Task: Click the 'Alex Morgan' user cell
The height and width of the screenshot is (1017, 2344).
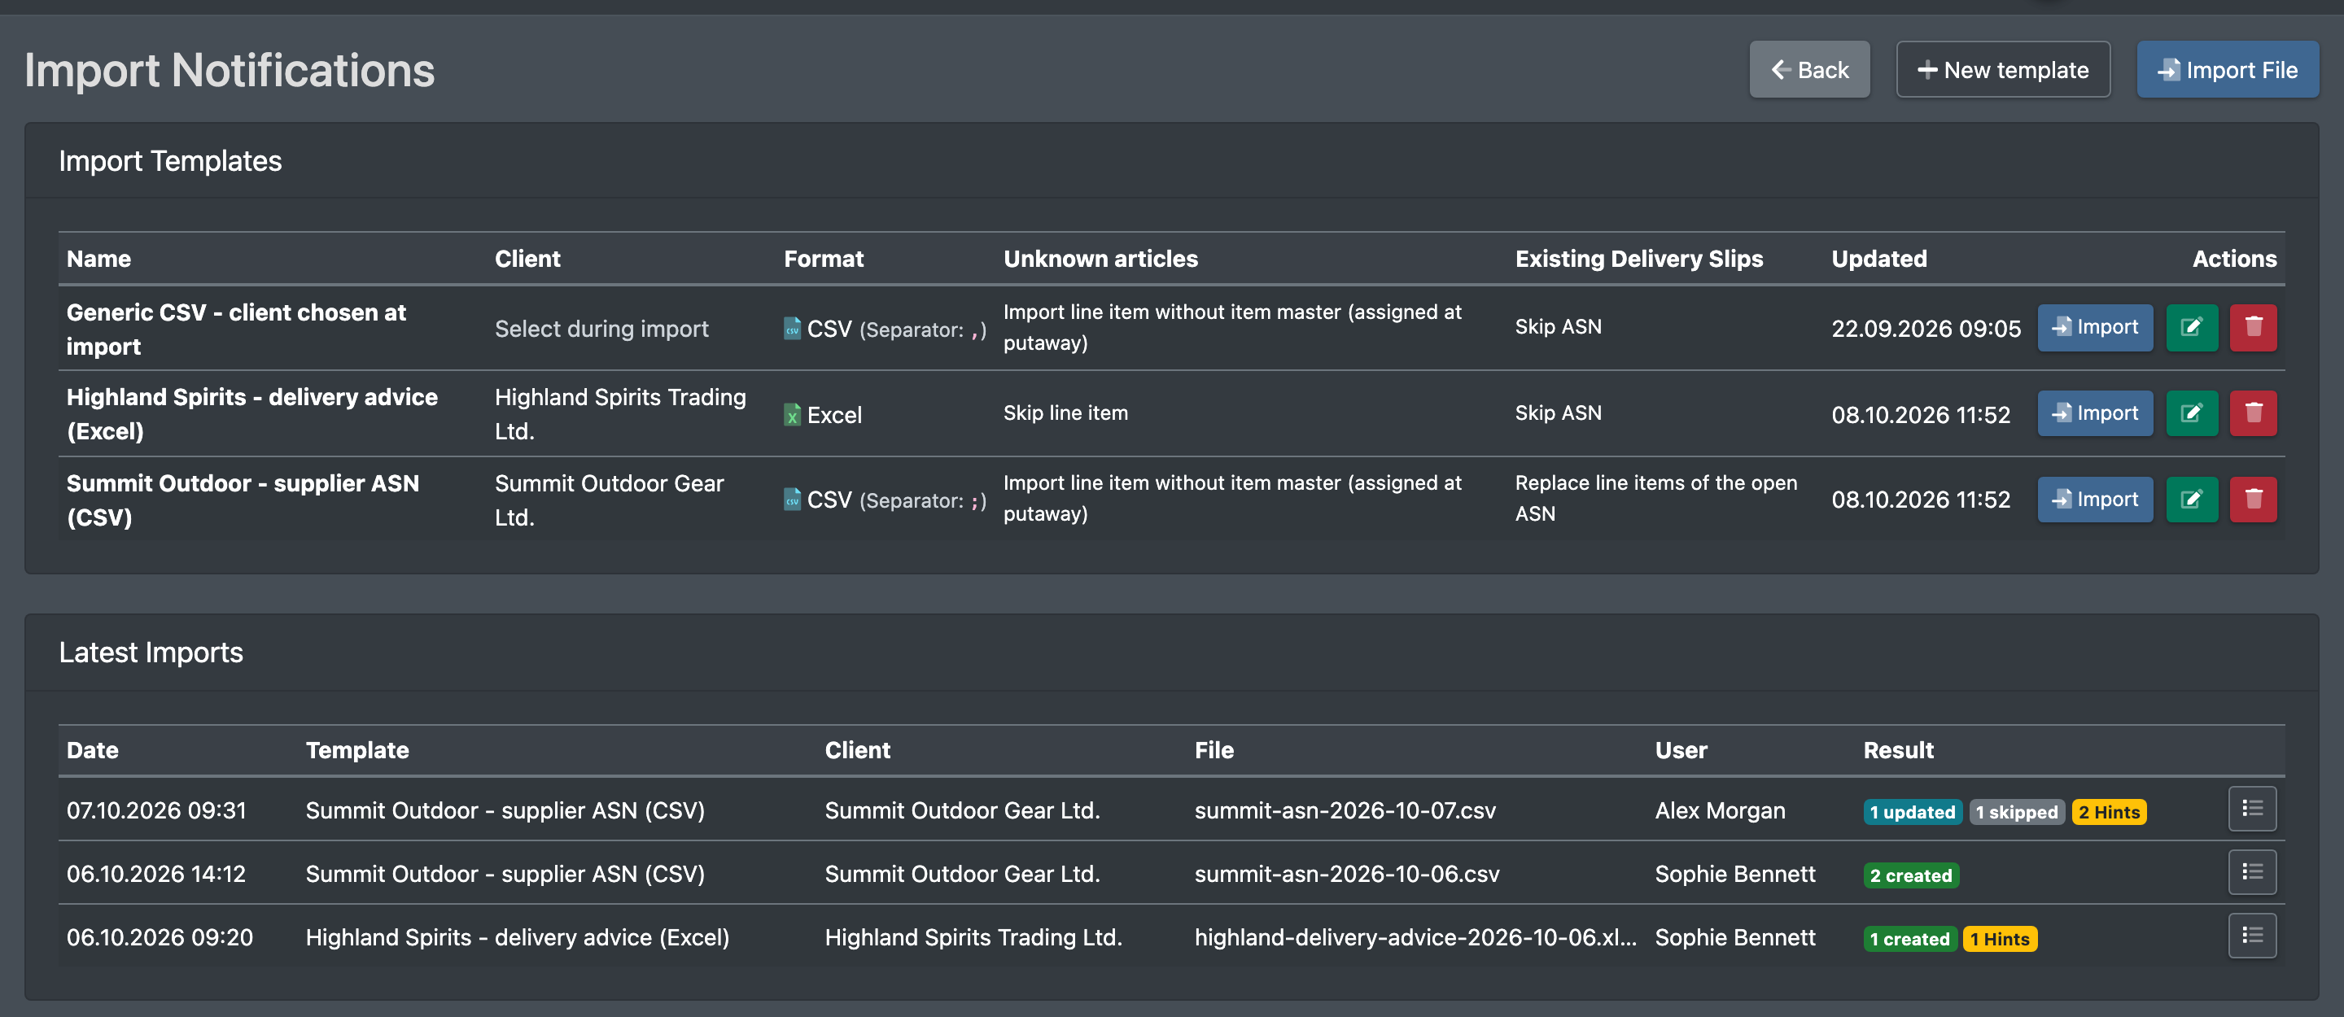Action: 1720,810
